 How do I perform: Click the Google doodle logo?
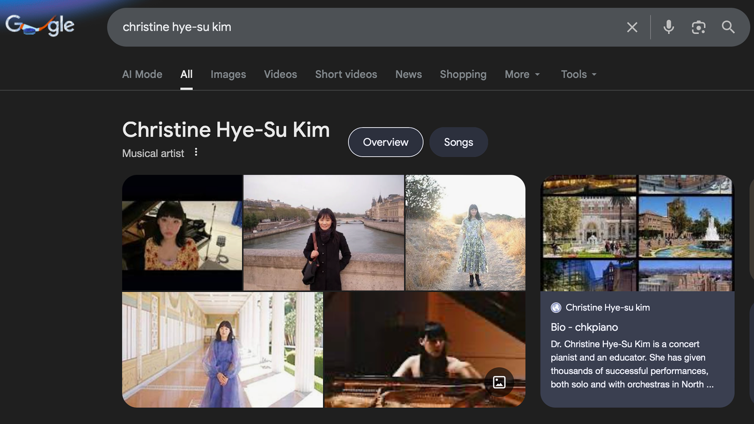(x=40, y=26)
